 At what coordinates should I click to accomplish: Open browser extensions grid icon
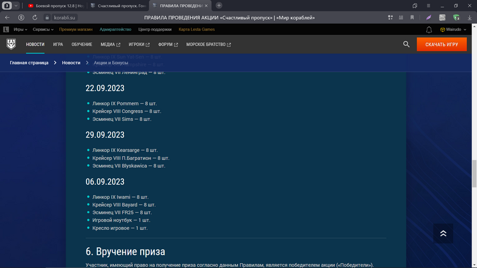[391, 18]
